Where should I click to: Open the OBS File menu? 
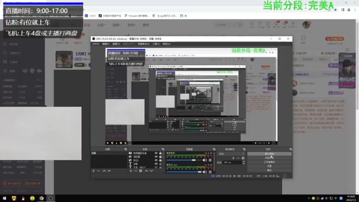click(96, 44)
